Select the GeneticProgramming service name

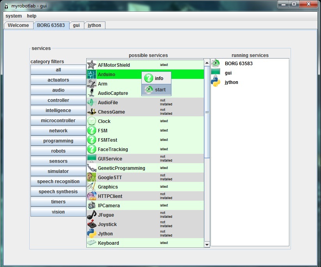tap(121, 168)
